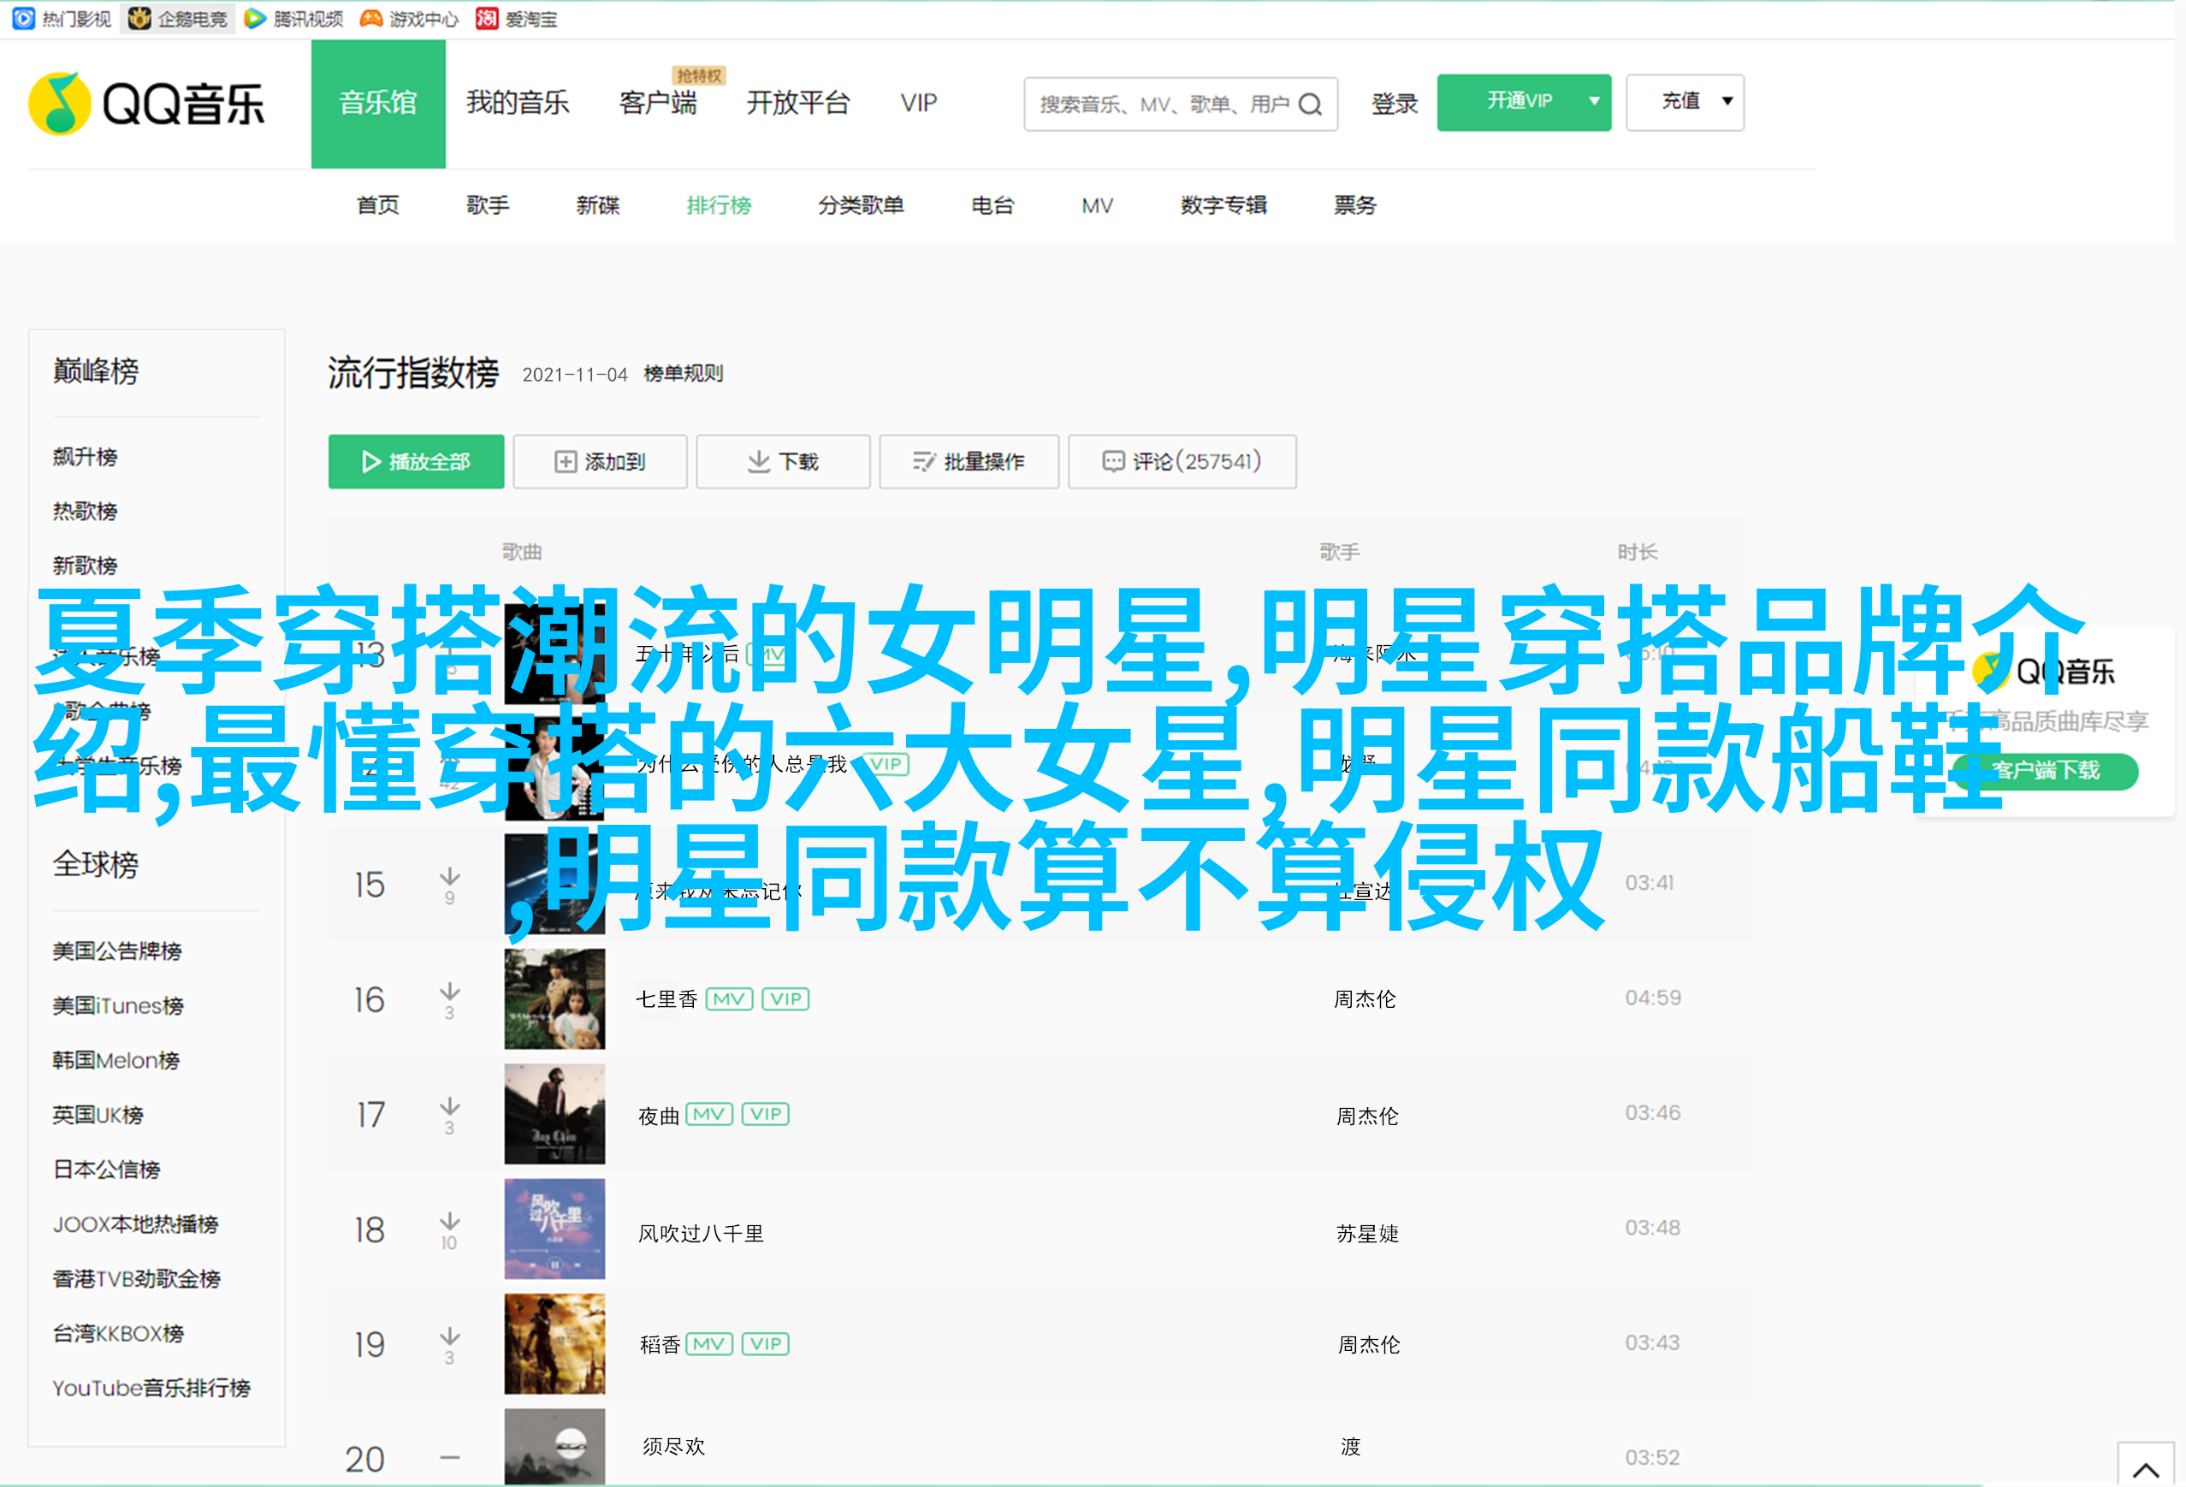Open 榜单规则 link
The width and height of the screenshot is (2186, 1487).
coord(683,373)
